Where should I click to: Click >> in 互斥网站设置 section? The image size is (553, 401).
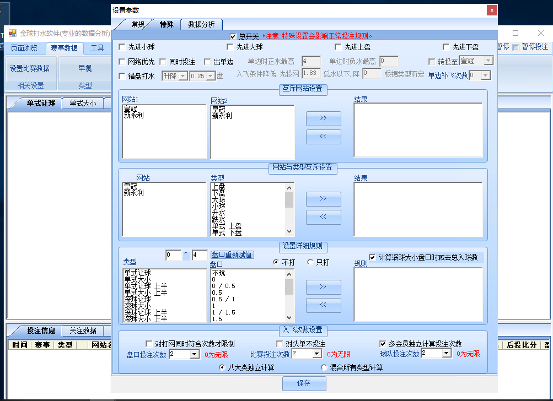pos(324,118)
